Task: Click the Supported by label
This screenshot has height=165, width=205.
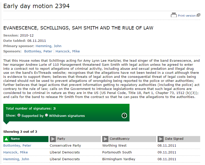Action: pos(32,116)
